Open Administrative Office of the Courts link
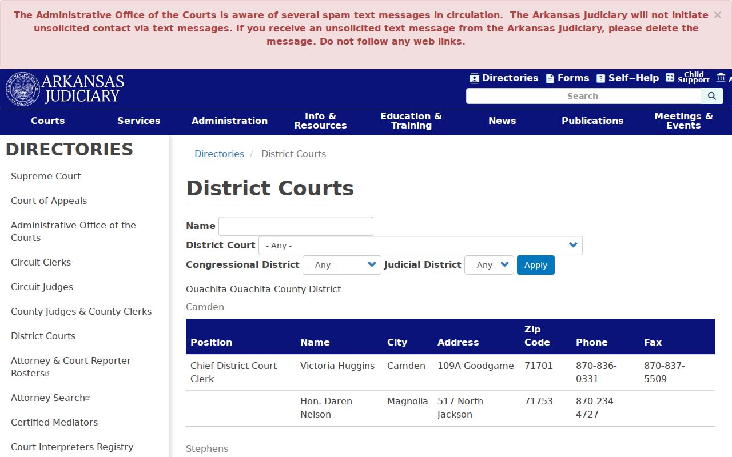Screen dimensions: 732x457 pos(73,231)
